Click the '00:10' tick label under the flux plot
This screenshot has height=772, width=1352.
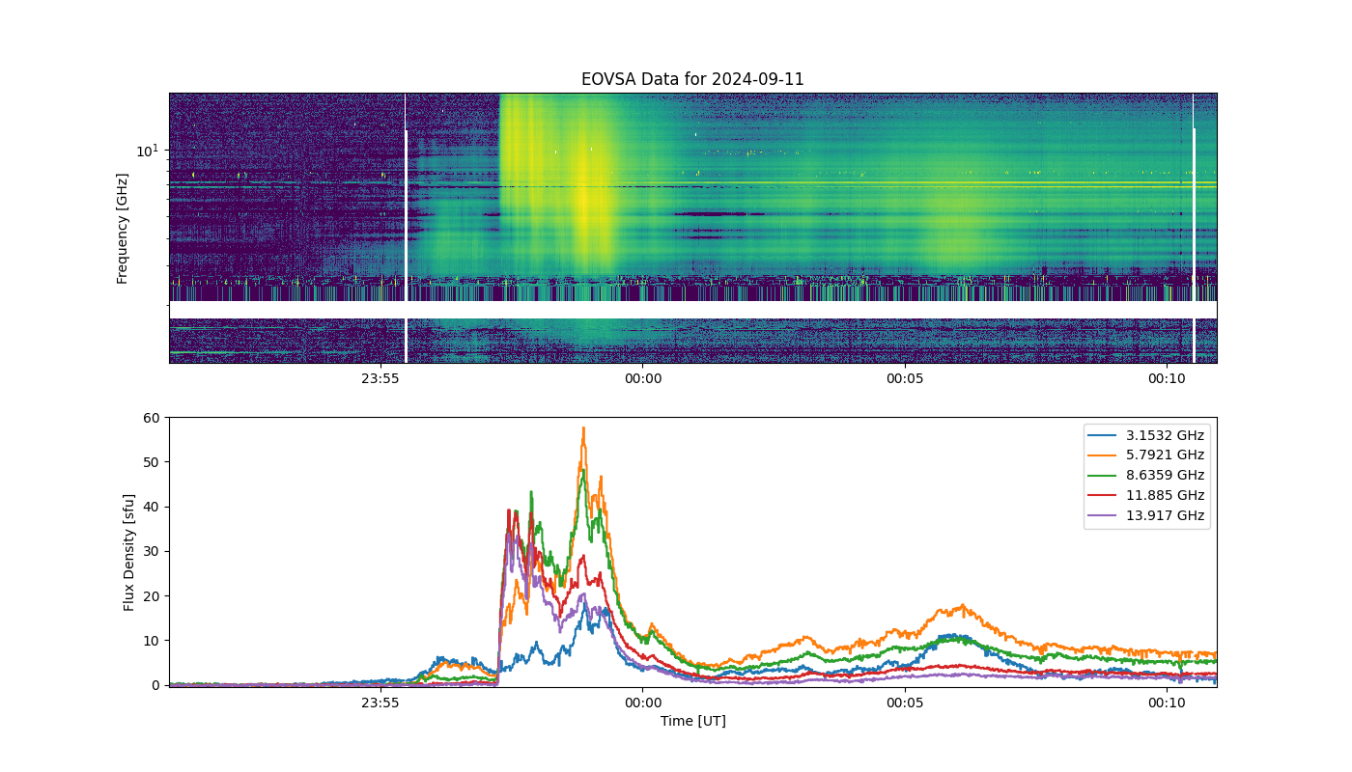coord(1168,703)
